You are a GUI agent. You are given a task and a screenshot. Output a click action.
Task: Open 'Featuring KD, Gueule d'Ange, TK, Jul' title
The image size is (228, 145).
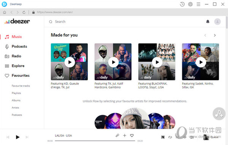pos(65,85)
